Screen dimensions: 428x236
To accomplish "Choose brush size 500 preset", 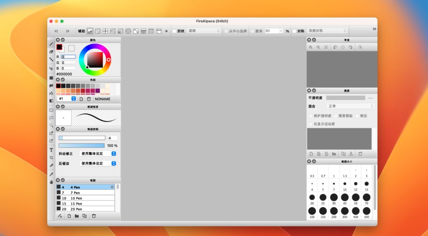I will pos(367,213).
